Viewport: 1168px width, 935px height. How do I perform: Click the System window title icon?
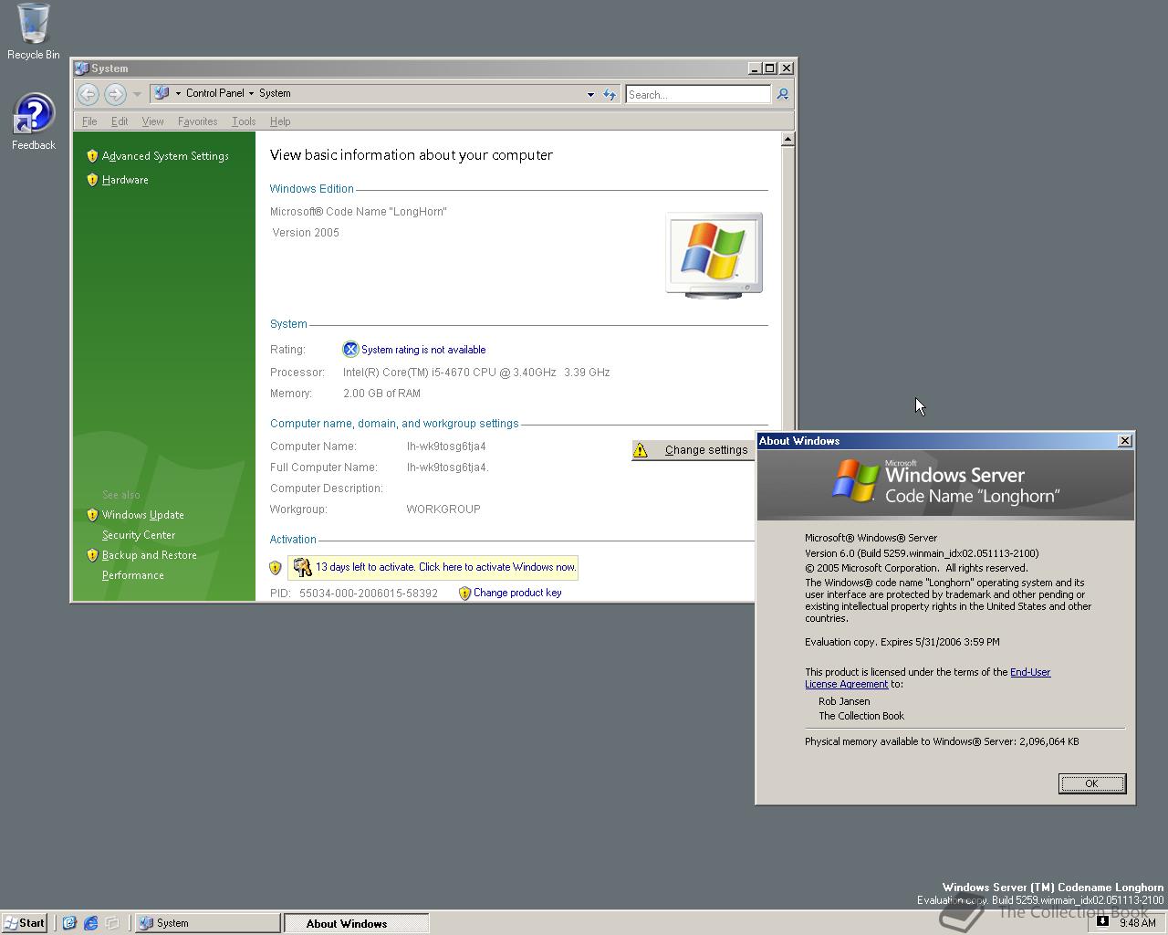pos(82,68)
